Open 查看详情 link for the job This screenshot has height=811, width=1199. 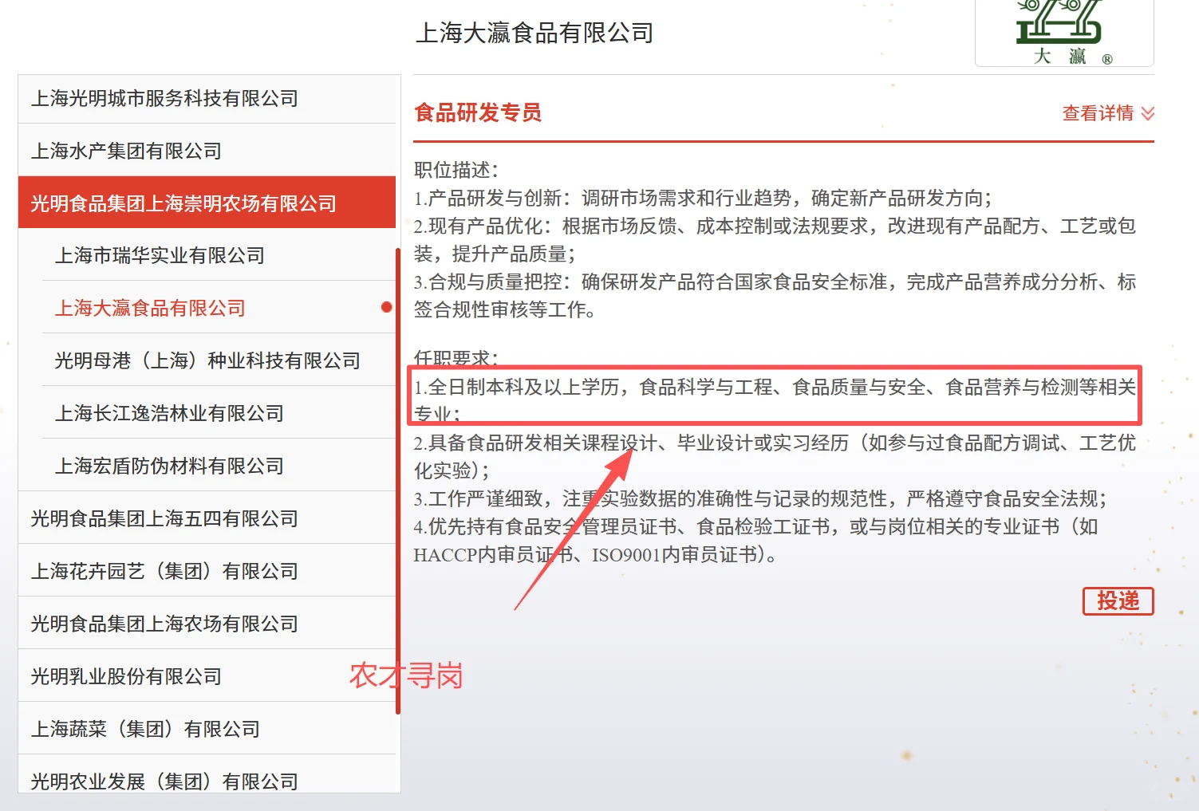tap(1098, 113)
